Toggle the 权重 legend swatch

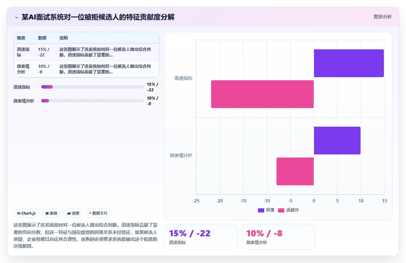[261, 210]
